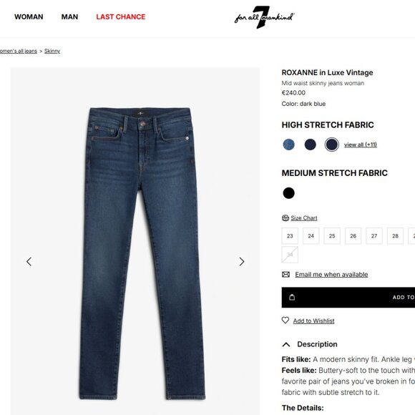
Task: Select size 23
Action: click(290, 236)
